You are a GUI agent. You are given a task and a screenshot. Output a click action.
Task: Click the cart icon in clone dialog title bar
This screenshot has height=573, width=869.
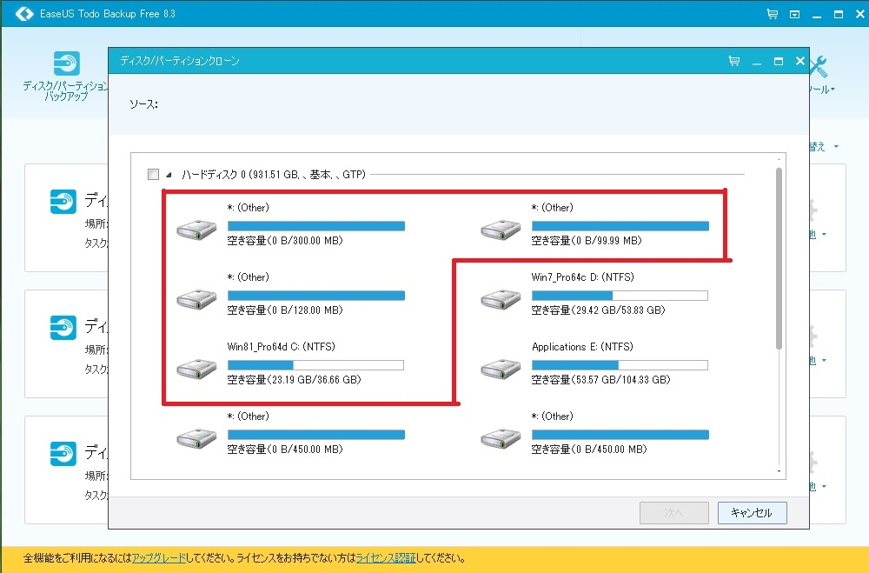[734, 61]
